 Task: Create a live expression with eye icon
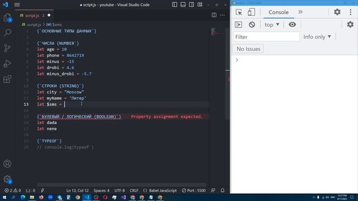pyautogui.click(x=292, y=25)
